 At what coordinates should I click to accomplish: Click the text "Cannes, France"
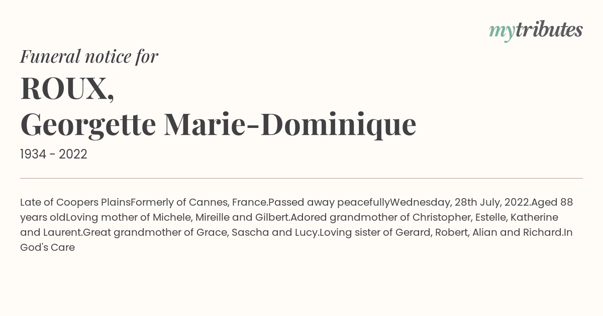(x=227, y=203)
